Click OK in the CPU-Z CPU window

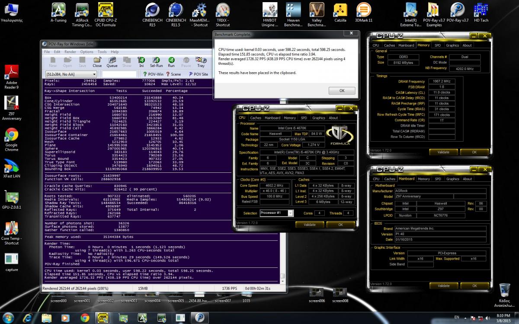point(340,225)
